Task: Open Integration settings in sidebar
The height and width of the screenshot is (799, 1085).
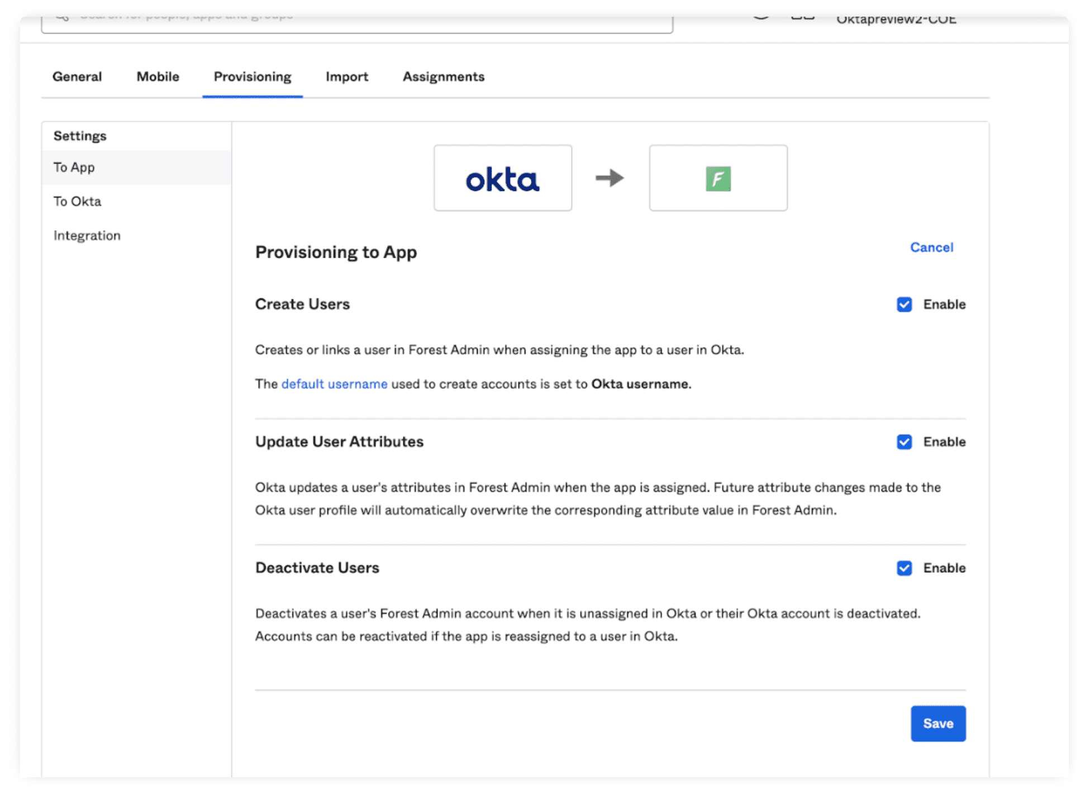Action: pyautogui.click(x=87, y=235)
